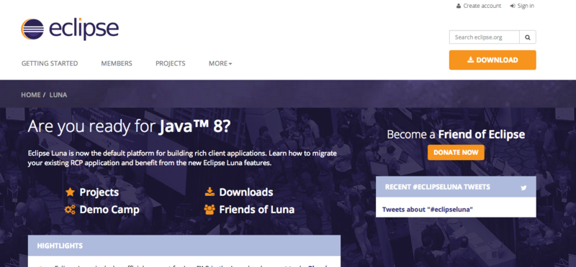Click the Twitter bird icon
576x267 pixels.
[x=523, y=187]
